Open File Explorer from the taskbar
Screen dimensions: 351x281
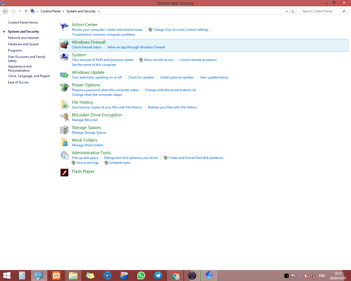coord(73,276)
